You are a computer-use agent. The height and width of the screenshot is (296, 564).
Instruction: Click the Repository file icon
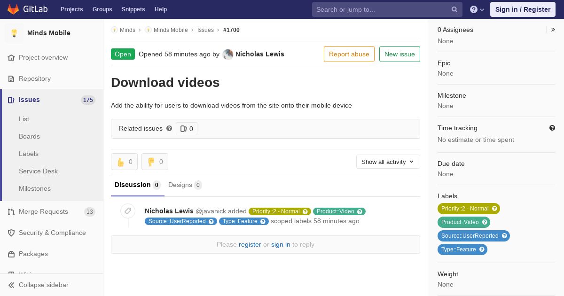pos(11,78)
